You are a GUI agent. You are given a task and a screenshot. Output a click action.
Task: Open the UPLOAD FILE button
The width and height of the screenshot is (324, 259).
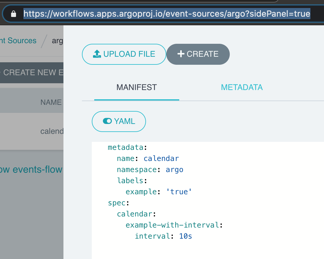pos(124,54)
